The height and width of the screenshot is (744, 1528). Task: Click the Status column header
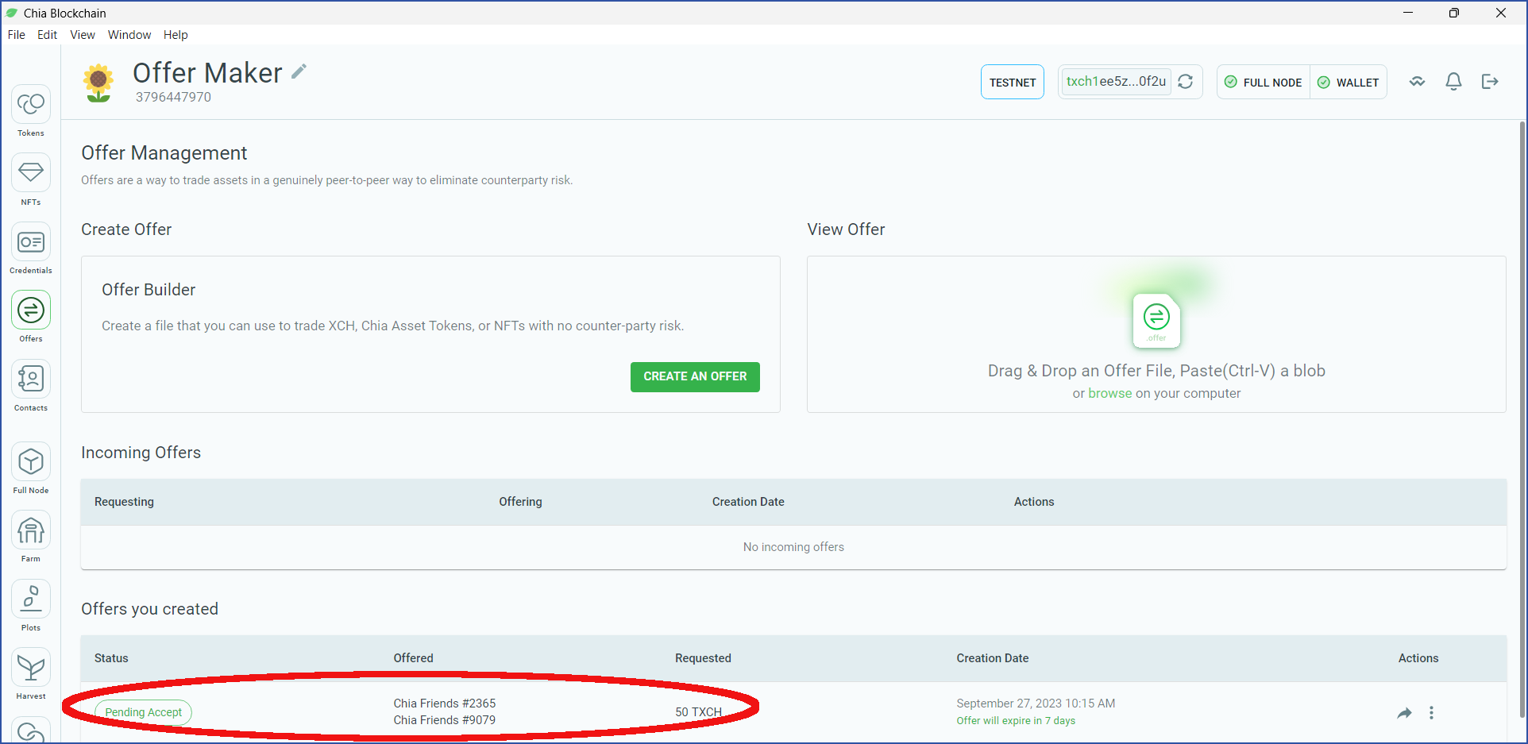(x=111, y=658)
